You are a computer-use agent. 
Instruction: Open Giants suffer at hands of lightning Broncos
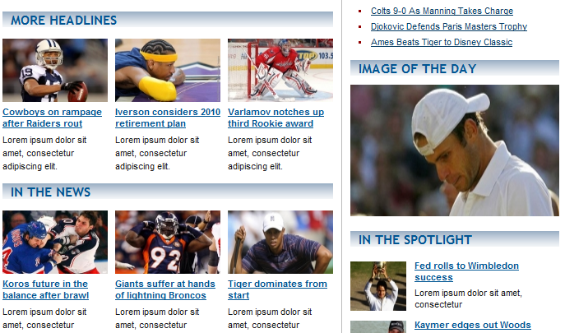(165, 289)
